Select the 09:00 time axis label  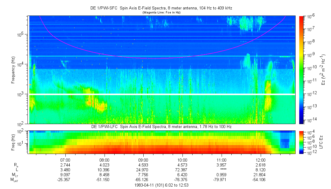point(143,160)
